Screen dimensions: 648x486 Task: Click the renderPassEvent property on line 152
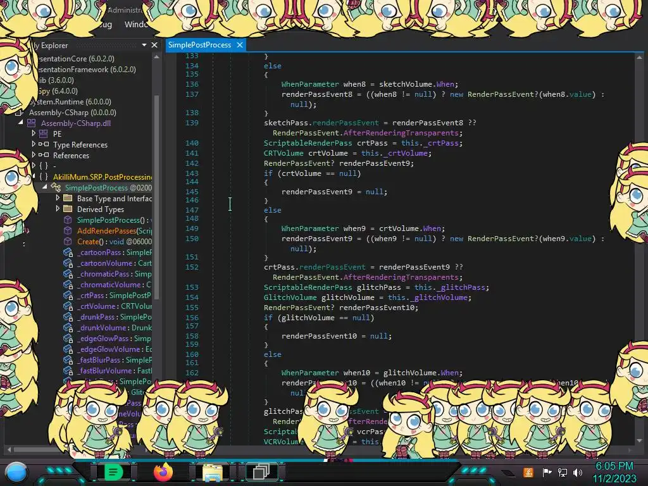(332, 267)
